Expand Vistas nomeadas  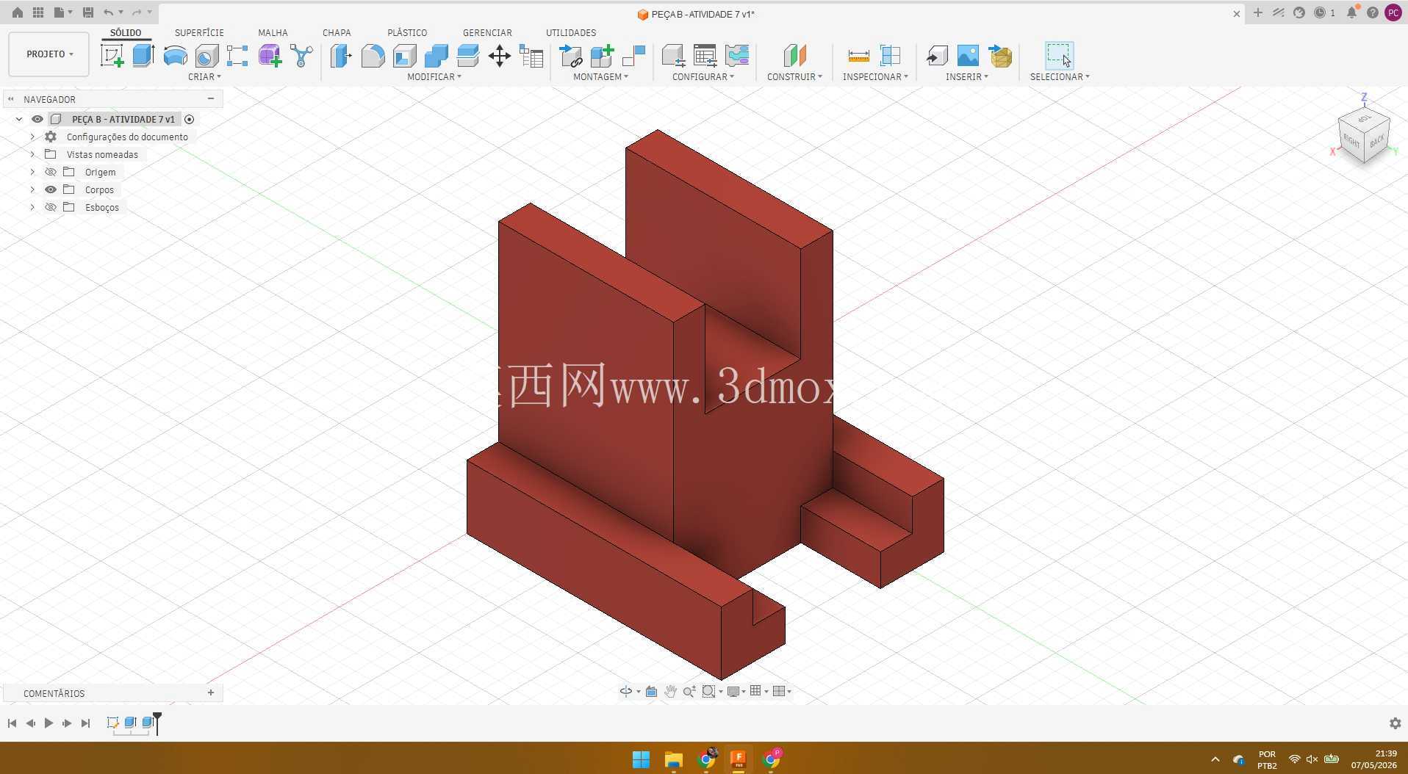(32, 154)
